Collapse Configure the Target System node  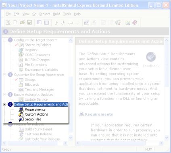point(4,40)
